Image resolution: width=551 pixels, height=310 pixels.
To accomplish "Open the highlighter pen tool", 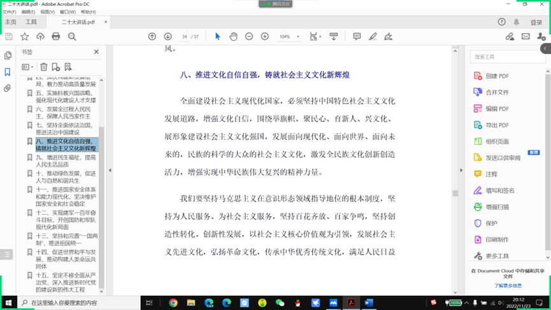I will (373, 37).
